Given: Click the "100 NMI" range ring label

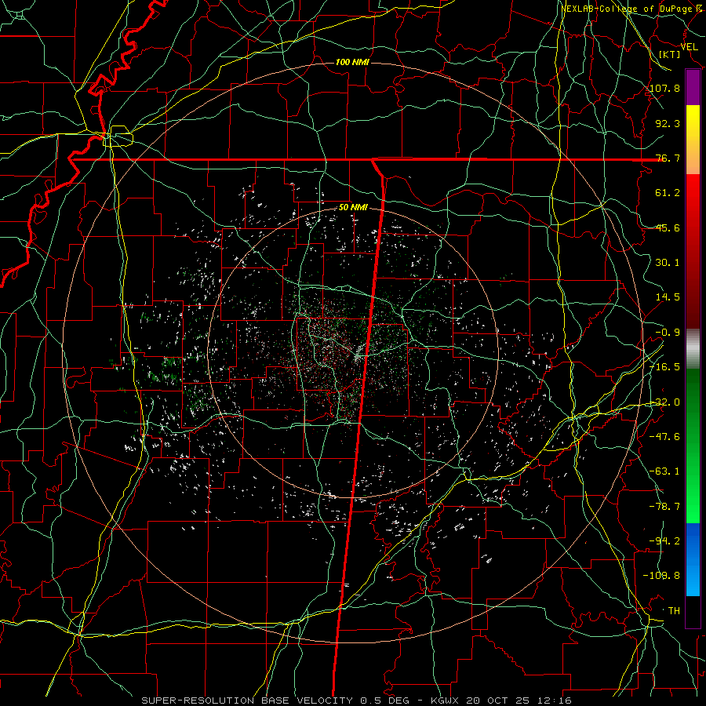Looking at the screenshot, I should (352, 62).
